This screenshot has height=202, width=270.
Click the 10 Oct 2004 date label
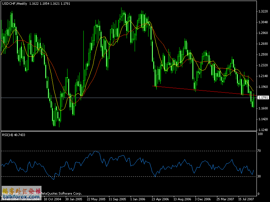51,199
